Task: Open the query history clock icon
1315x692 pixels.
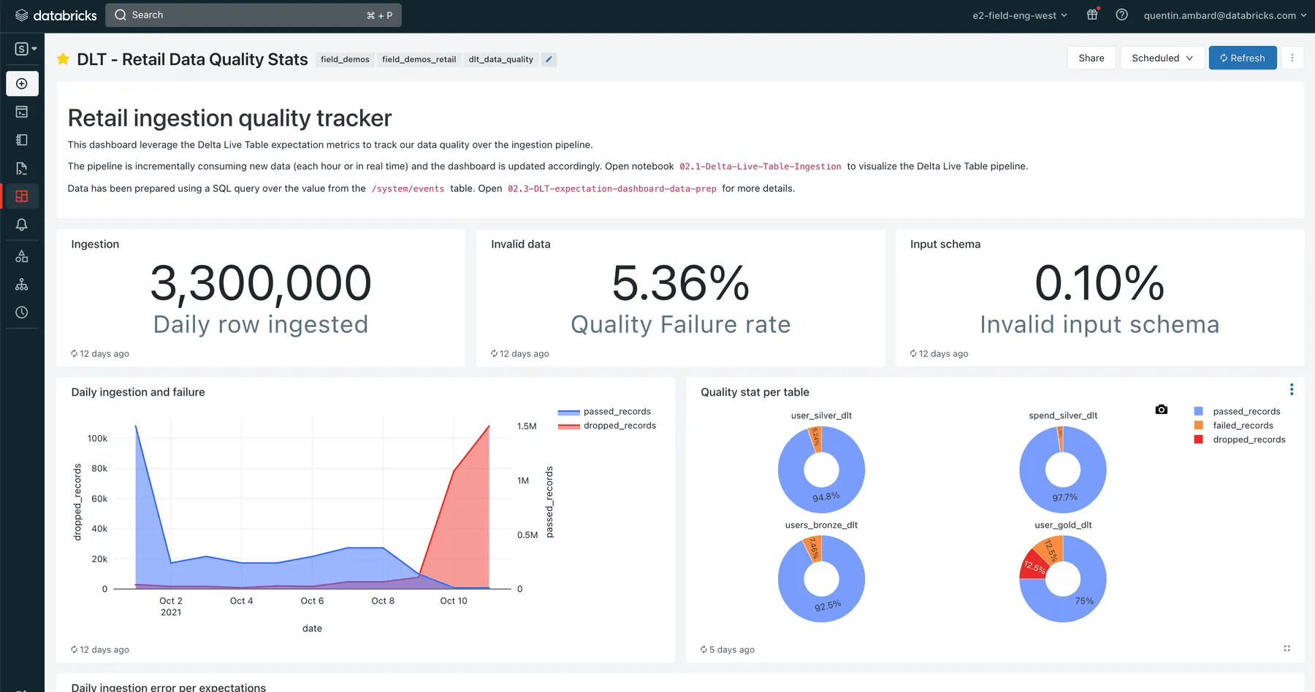Action: (x=22, y=312)
